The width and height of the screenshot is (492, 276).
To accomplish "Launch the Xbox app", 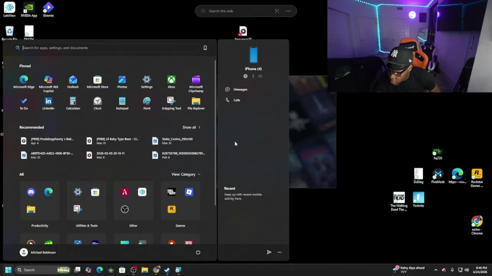I will tap(171, 82).
